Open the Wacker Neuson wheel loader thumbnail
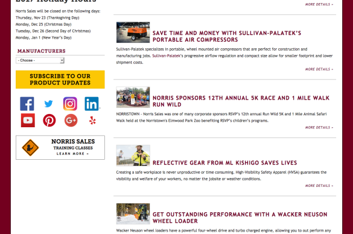353x234 pixels. pyautogui.click(x=133, y=213)
